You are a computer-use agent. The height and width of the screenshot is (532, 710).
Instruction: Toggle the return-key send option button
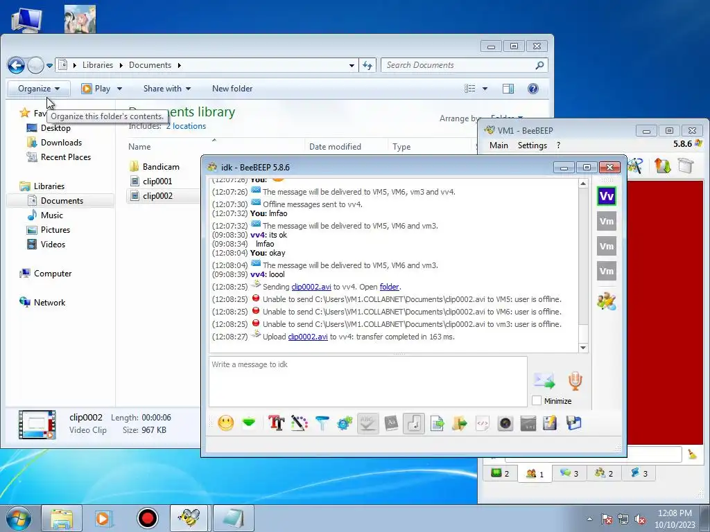tap(413, 423)
